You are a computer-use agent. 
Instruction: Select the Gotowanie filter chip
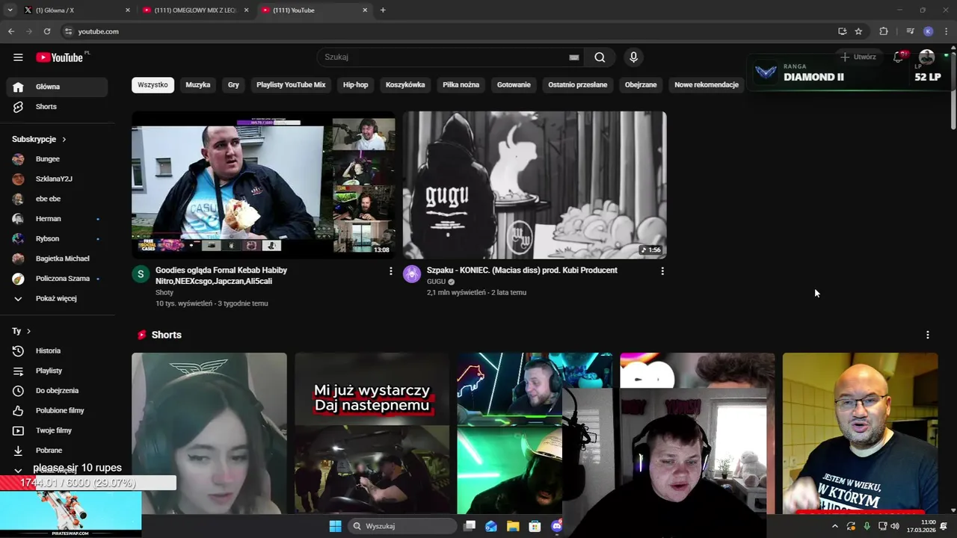(514, 85)
